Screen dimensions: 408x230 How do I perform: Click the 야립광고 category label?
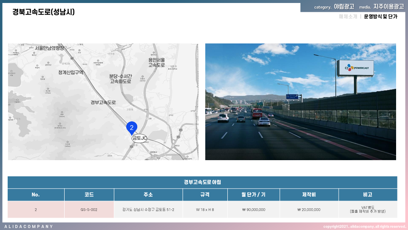pos(344,7)
